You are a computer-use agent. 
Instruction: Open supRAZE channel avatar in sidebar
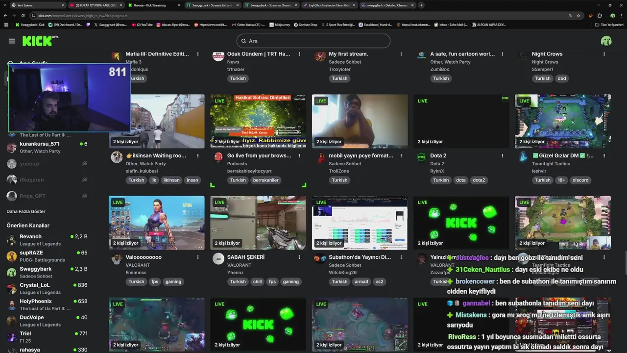[x=12, y=256]
